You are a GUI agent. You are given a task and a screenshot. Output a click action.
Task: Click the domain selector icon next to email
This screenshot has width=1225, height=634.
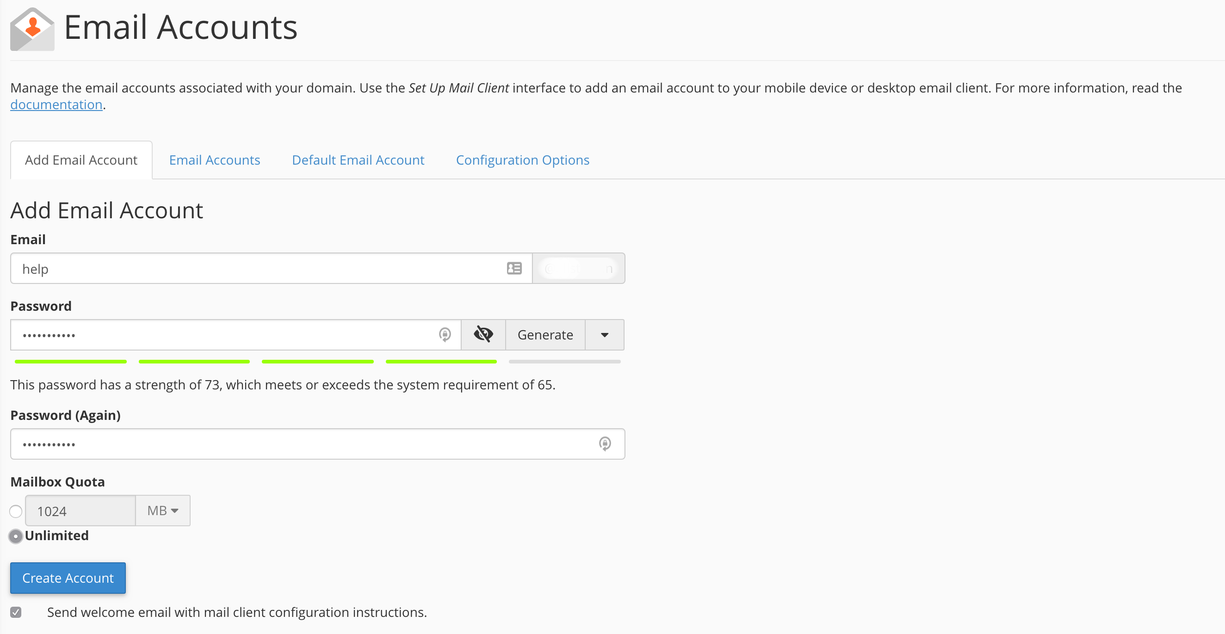578,268
